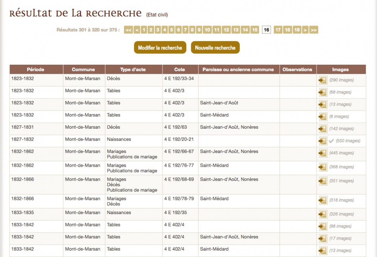Go to previous page using < arrow

(x=137, y=30)
